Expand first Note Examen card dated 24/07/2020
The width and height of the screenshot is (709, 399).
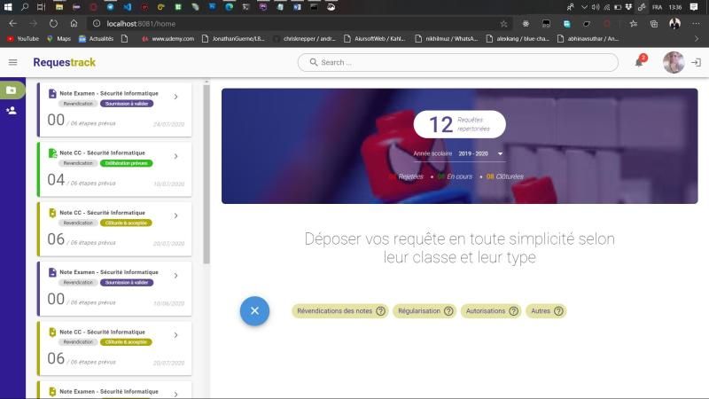175,97
